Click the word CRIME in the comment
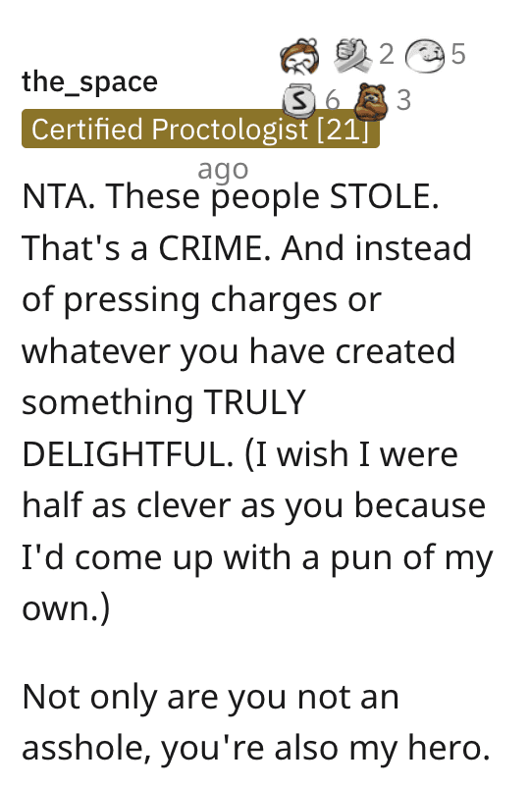Viewport: 530px width, 787px height. coord(218,248)
